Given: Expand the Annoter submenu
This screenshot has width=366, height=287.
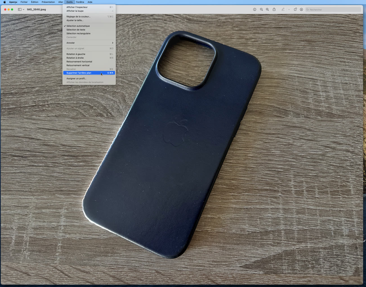Looking at the screenshot, I should coord(89,43).
